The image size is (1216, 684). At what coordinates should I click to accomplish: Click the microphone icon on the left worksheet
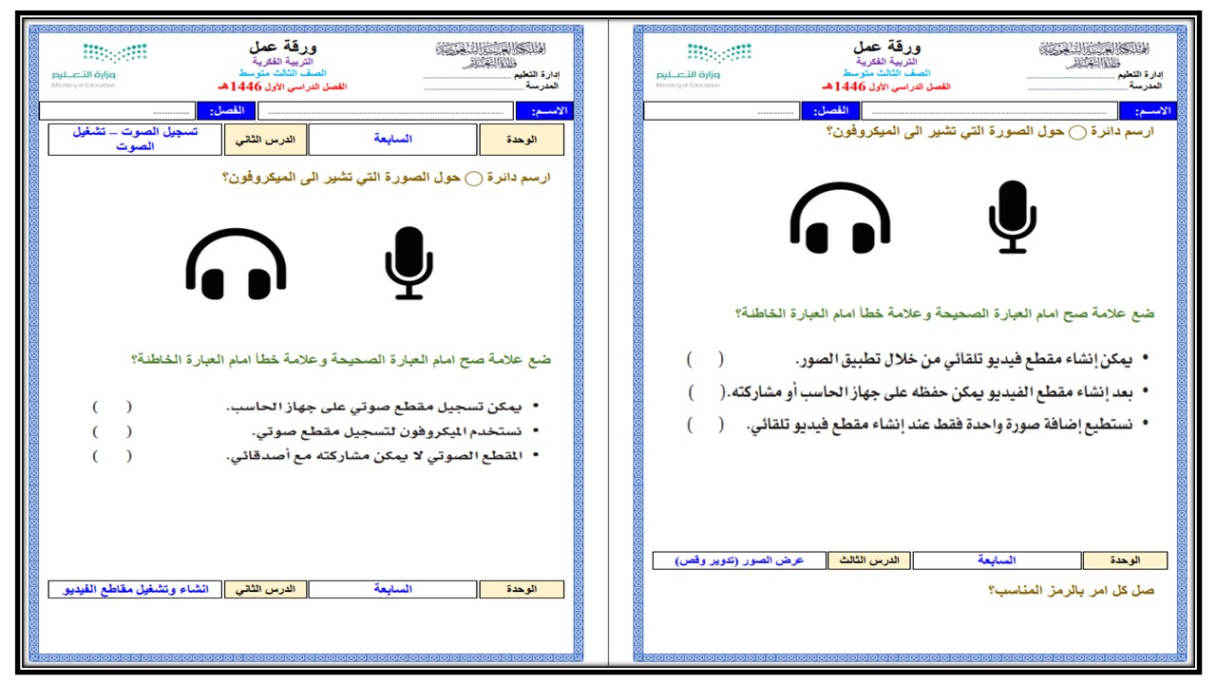click(409, 263)
